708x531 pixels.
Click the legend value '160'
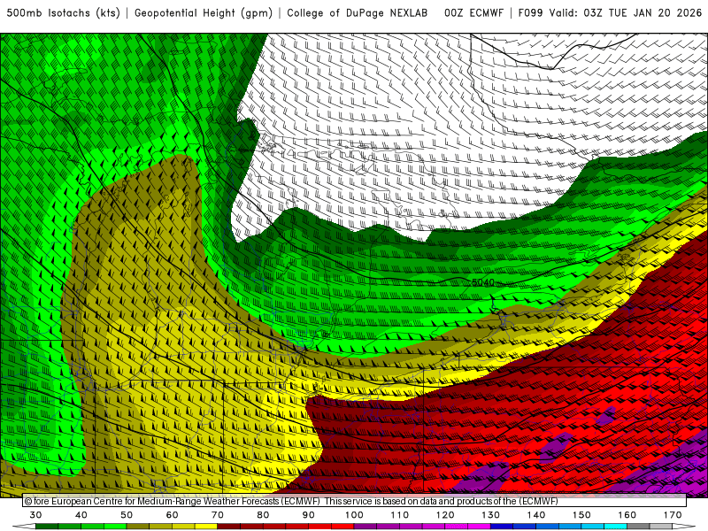pos(627,515)
